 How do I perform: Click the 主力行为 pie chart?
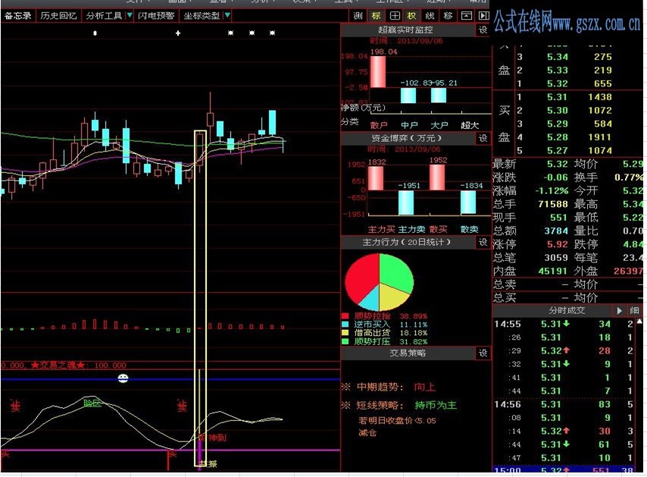click(x=380, y=282)
